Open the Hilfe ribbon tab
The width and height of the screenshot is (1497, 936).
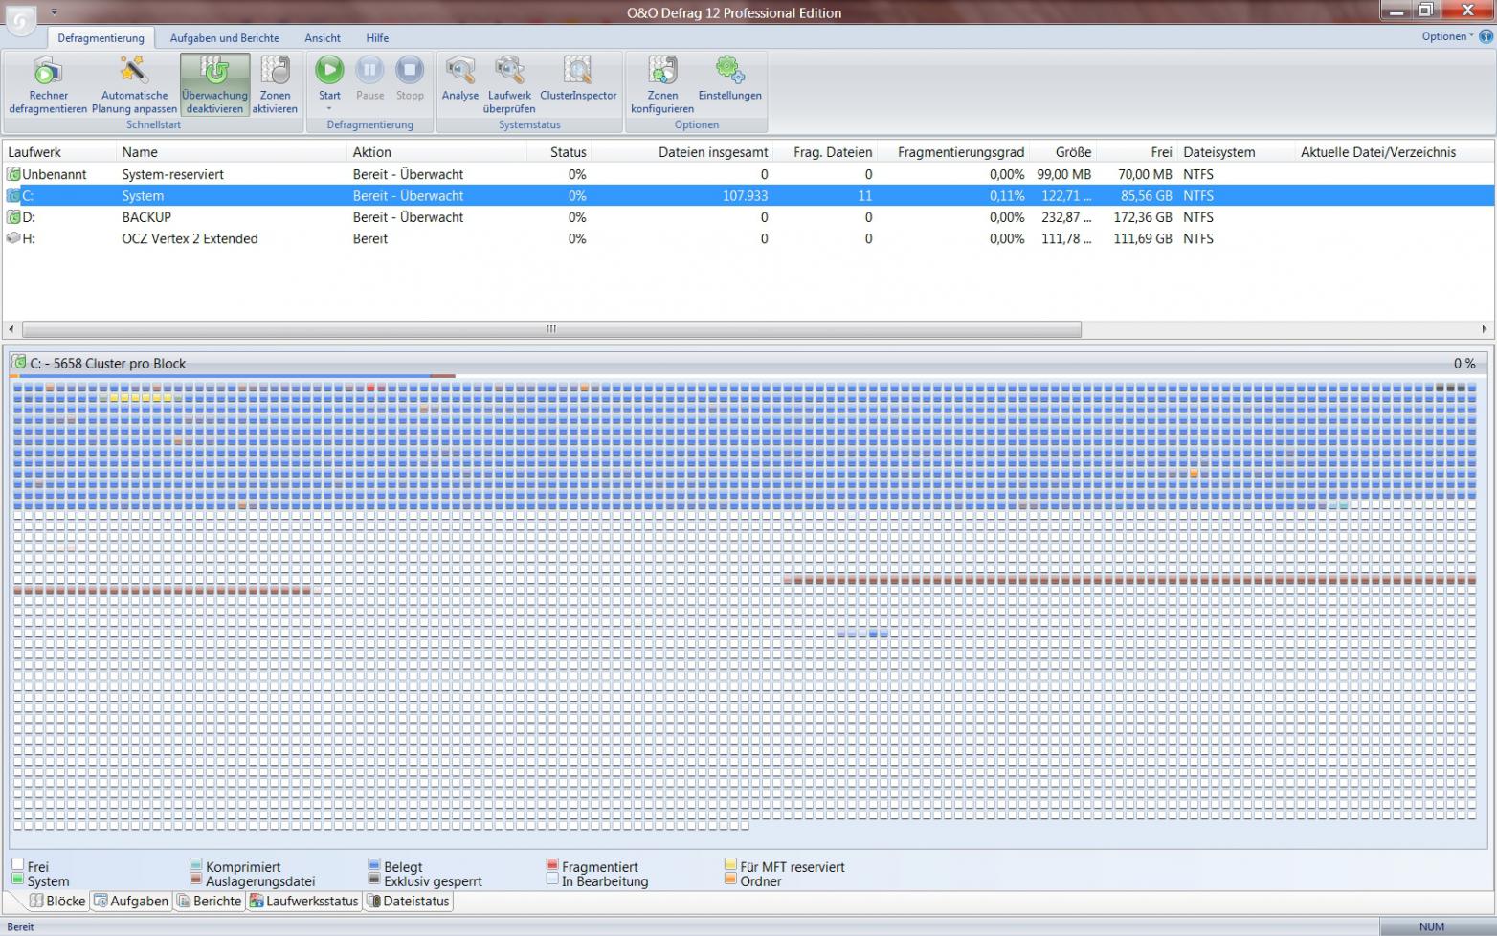click(377, 38)
